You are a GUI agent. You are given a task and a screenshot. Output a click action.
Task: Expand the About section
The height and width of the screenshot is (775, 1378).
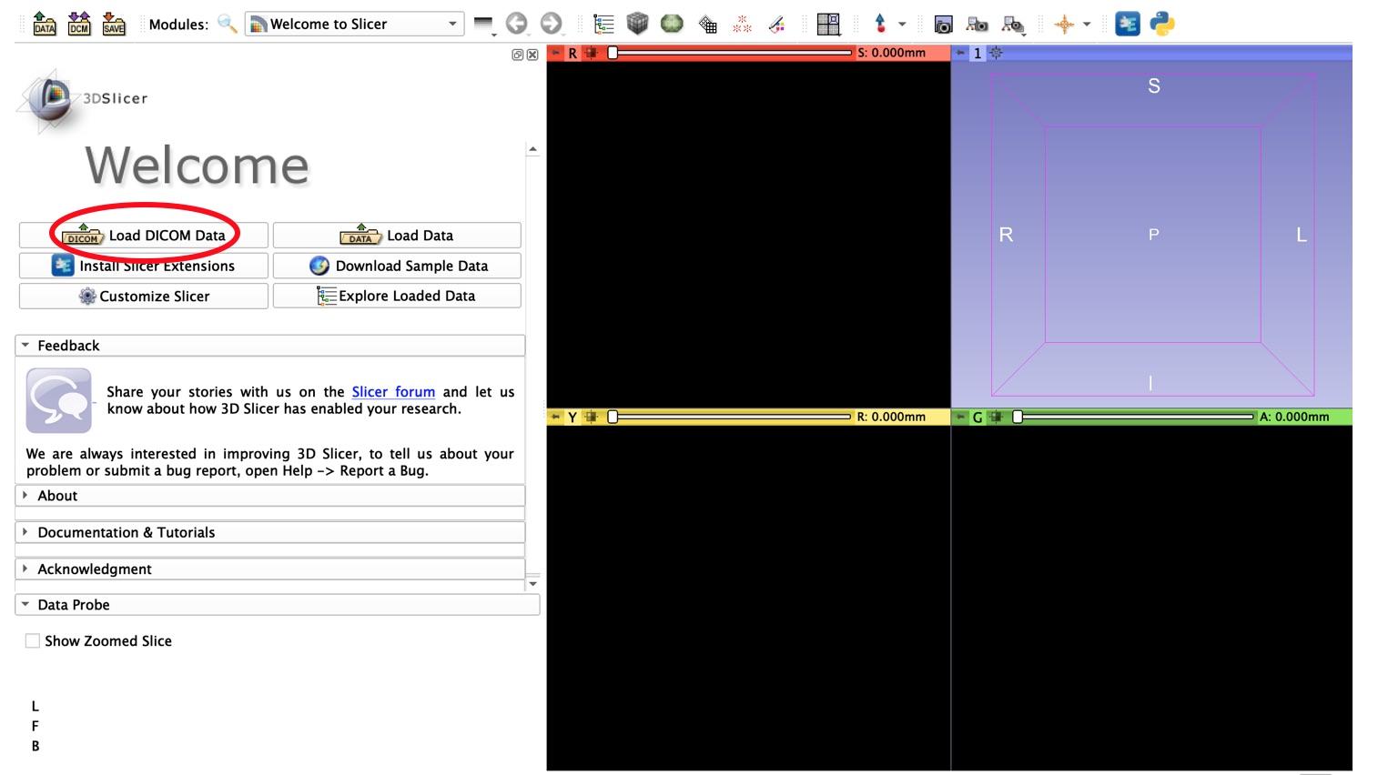coord(57,495)
